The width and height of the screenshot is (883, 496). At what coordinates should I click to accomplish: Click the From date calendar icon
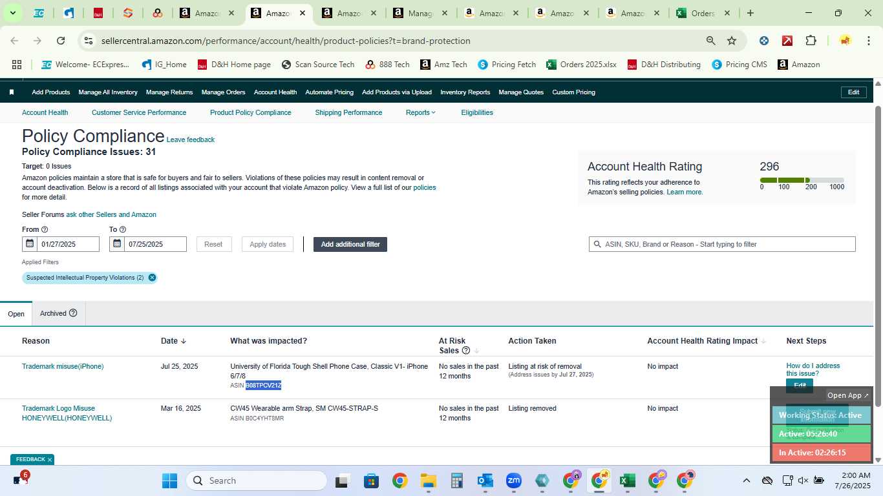30,244
